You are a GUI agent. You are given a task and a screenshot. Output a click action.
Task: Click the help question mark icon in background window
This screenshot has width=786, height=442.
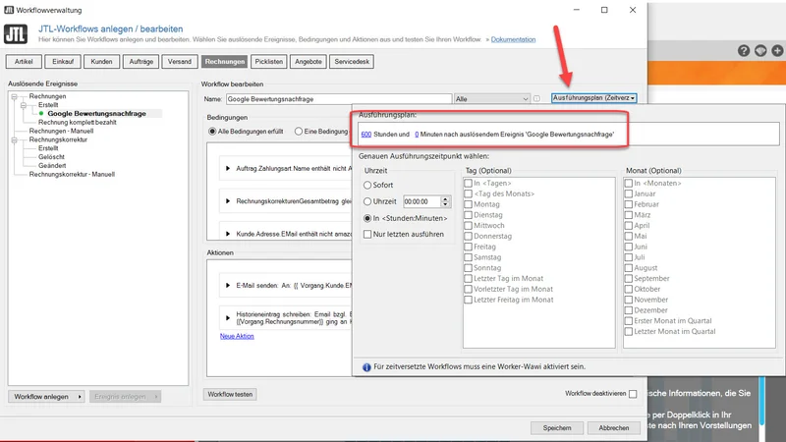pyautogui.click(x=744, y=51)
